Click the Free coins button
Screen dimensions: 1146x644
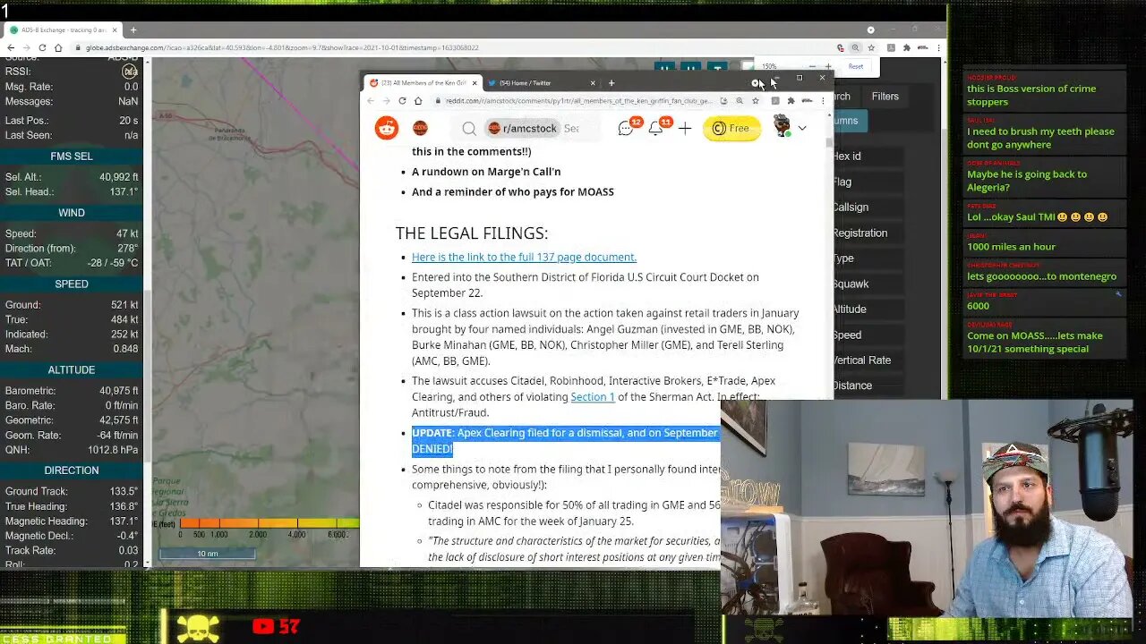click(731, 128)
